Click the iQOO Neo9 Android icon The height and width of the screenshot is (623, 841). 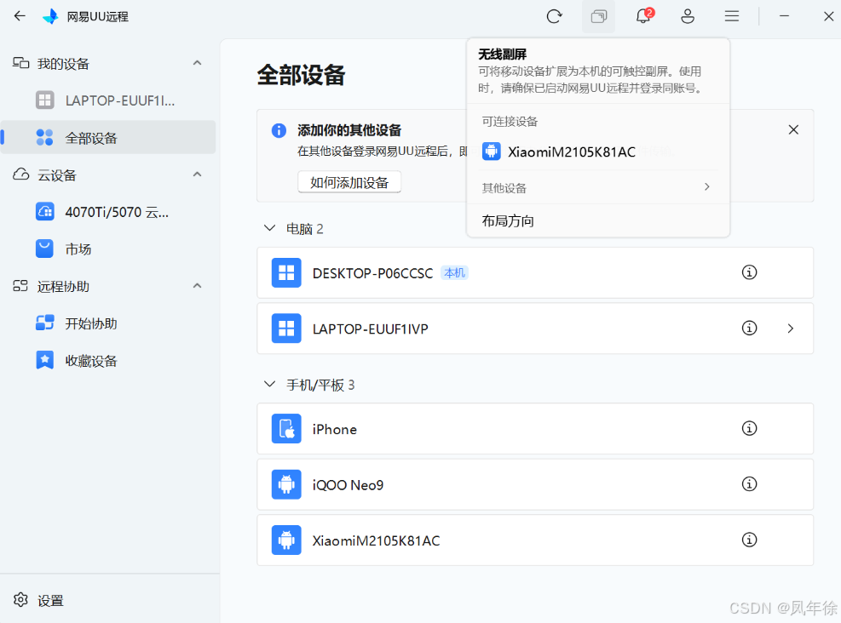[x=286, y=484]
